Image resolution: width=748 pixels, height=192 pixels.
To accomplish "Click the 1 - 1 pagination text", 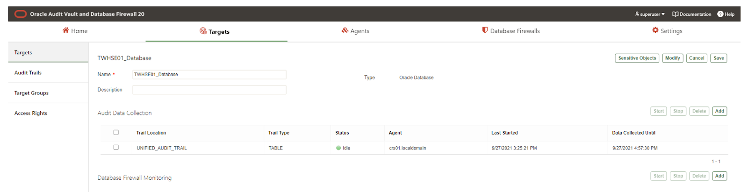I will [716, 161].
